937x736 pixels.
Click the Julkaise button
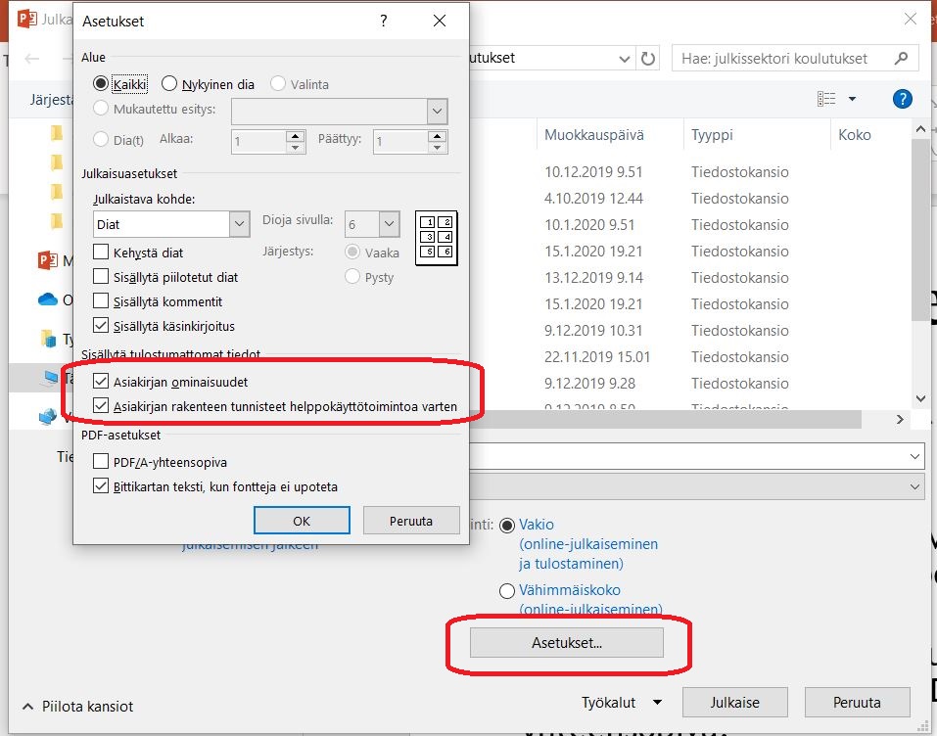(735, 702)
